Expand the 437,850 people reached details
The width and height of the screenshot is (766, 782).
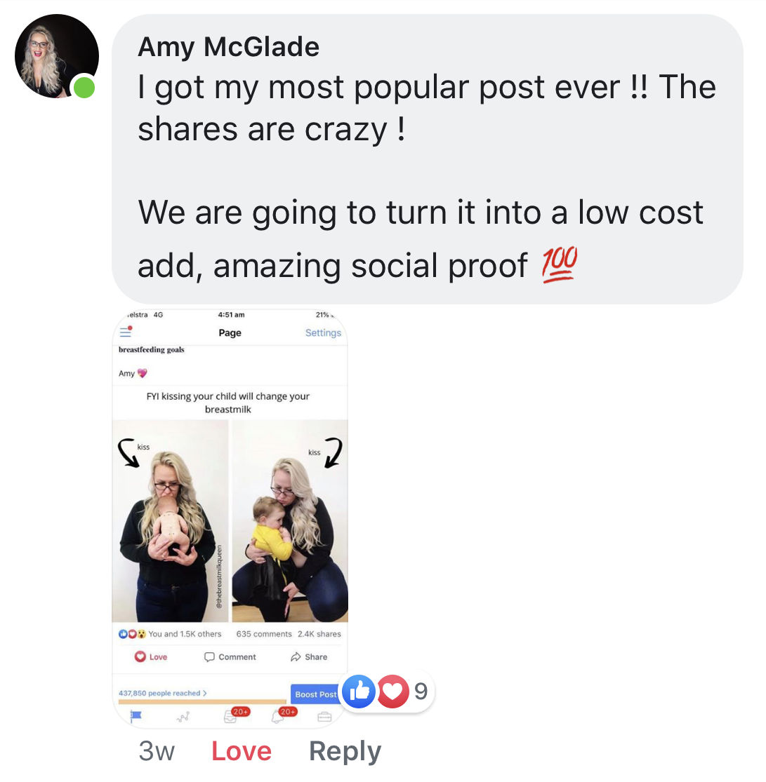(162, 693)
